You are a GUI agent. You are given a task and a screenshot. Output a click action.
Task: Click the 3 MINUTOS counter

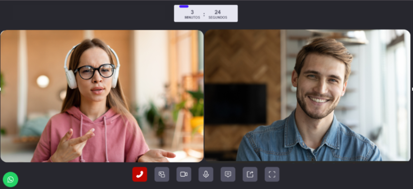pyautogui.click(x=192, y=14)
